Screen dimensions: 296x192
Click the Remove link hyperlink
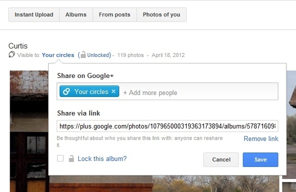tap(261, 139)
